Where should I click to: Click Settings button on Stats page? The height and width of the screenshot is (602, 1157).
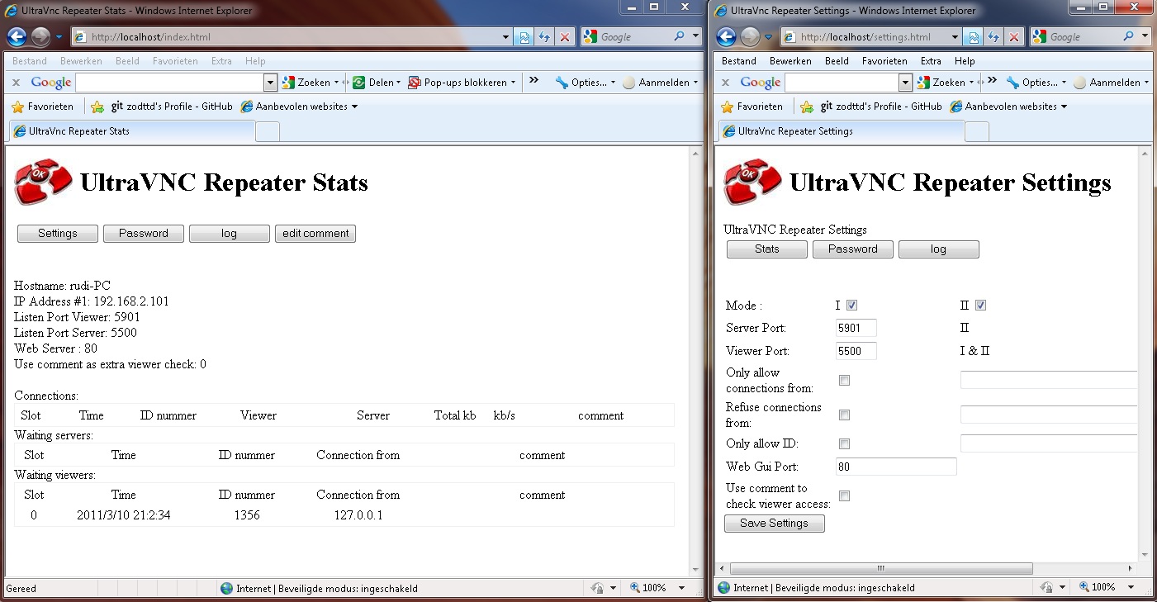[58, 234]
